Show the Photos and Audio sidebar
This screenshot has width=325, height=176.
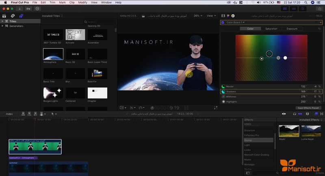[x=13, y=16]
